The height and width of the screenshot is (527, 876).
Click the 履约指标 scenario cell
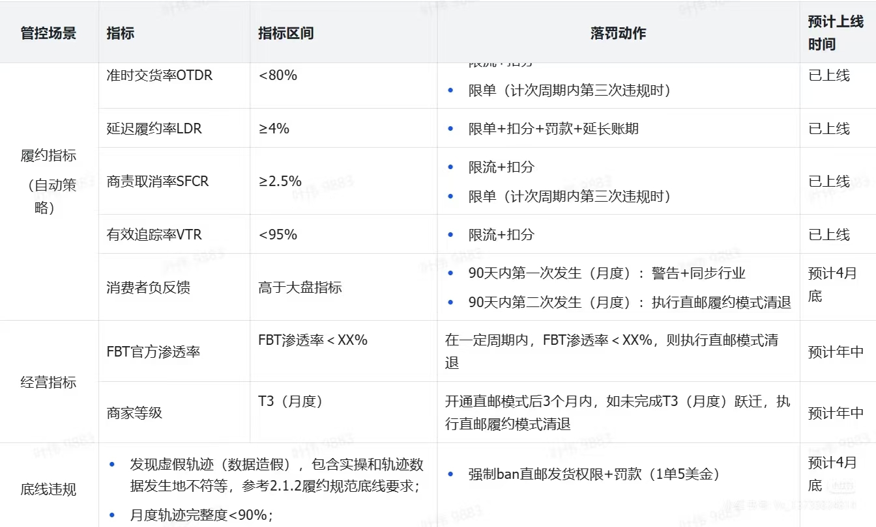(48, 156)
